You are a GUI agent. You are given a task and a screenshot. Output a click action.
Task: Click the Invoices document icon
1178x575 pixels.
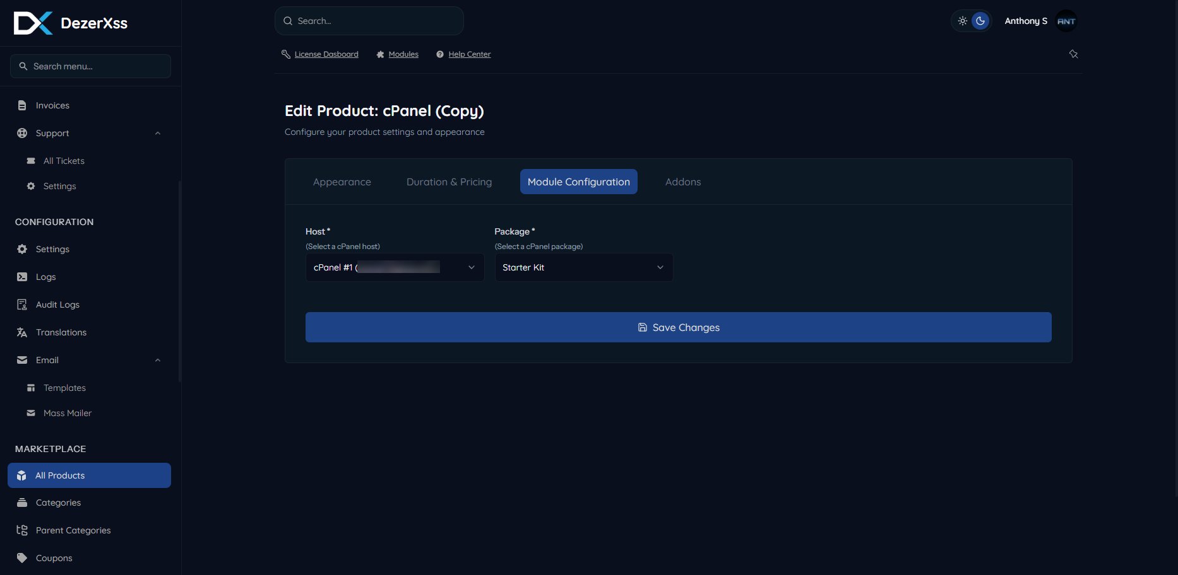(22, 105)
